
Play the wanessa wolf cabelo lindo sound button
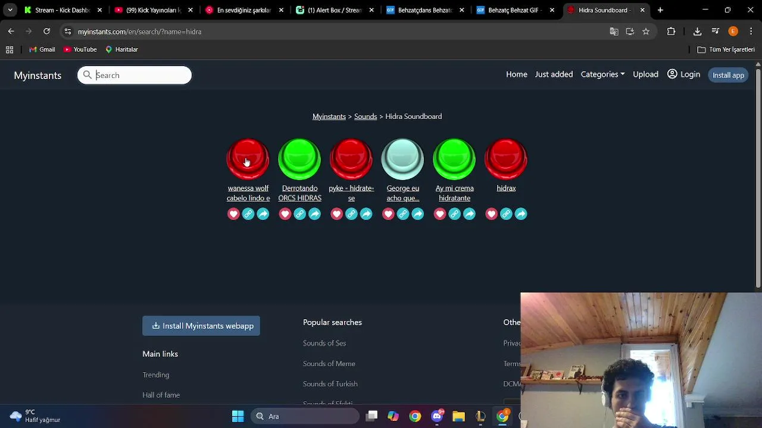[248, 159]
